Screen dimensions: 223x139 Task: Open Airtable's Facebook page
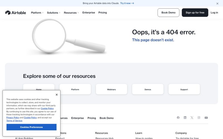(178, 118)
